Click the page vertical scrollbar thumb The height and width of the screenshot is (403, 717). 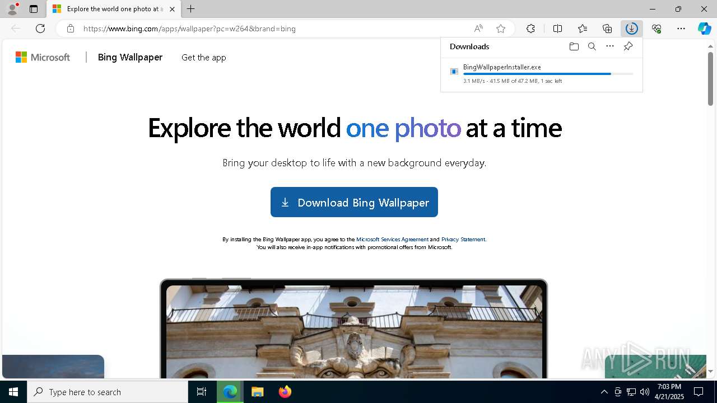pyautogui.click(x=710, y=78)
